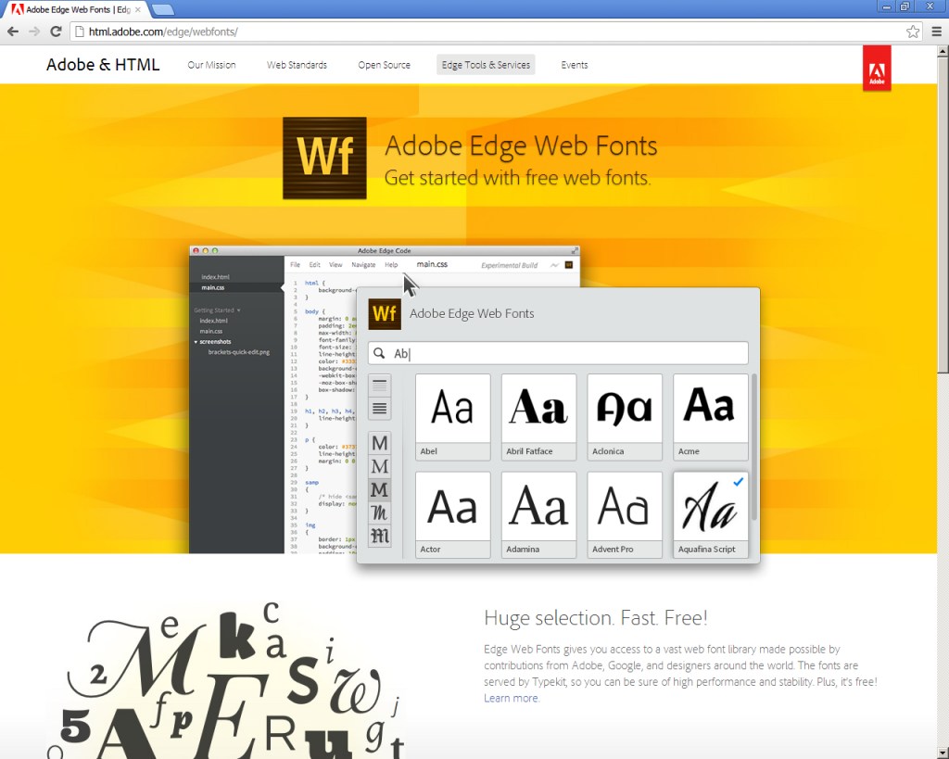The height and width of the screenshot is (759, 949).
Task: Click the "Open Source" navigation link
Action: tap(384, 64)
